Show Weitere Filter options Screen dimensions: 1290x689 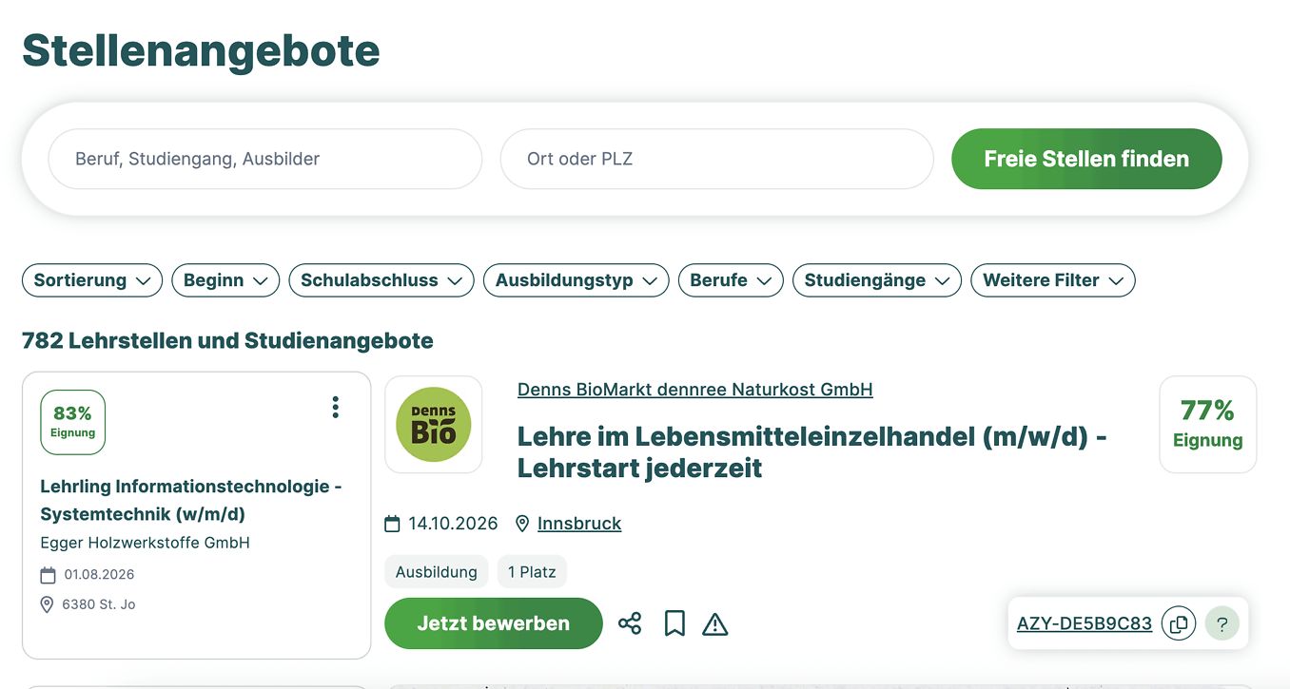click(x=1052, y=280)
